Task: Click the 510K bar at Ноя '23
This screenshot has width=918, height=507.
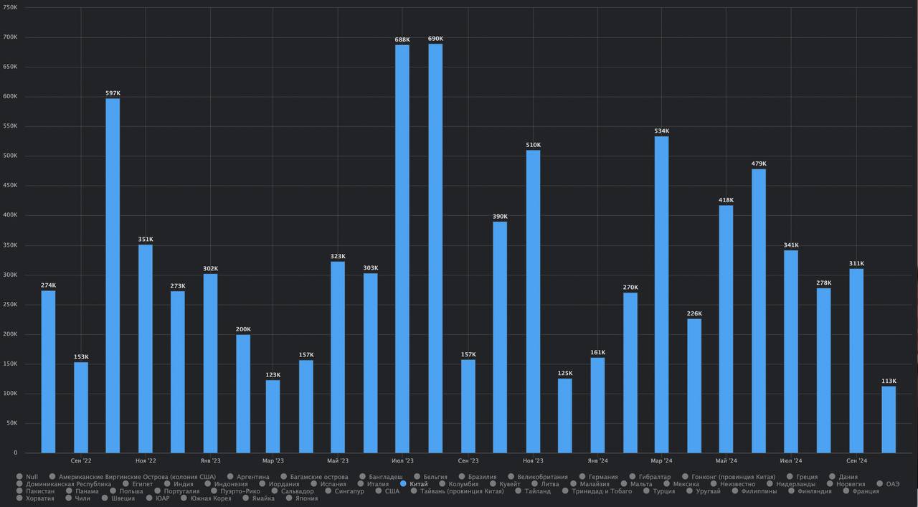Action: coord(533,301)
